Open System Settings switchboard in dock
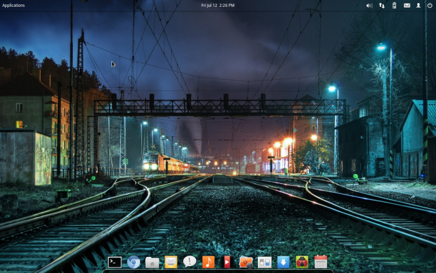The height and width of the screenshot is (273, 436). pos(265,262)
